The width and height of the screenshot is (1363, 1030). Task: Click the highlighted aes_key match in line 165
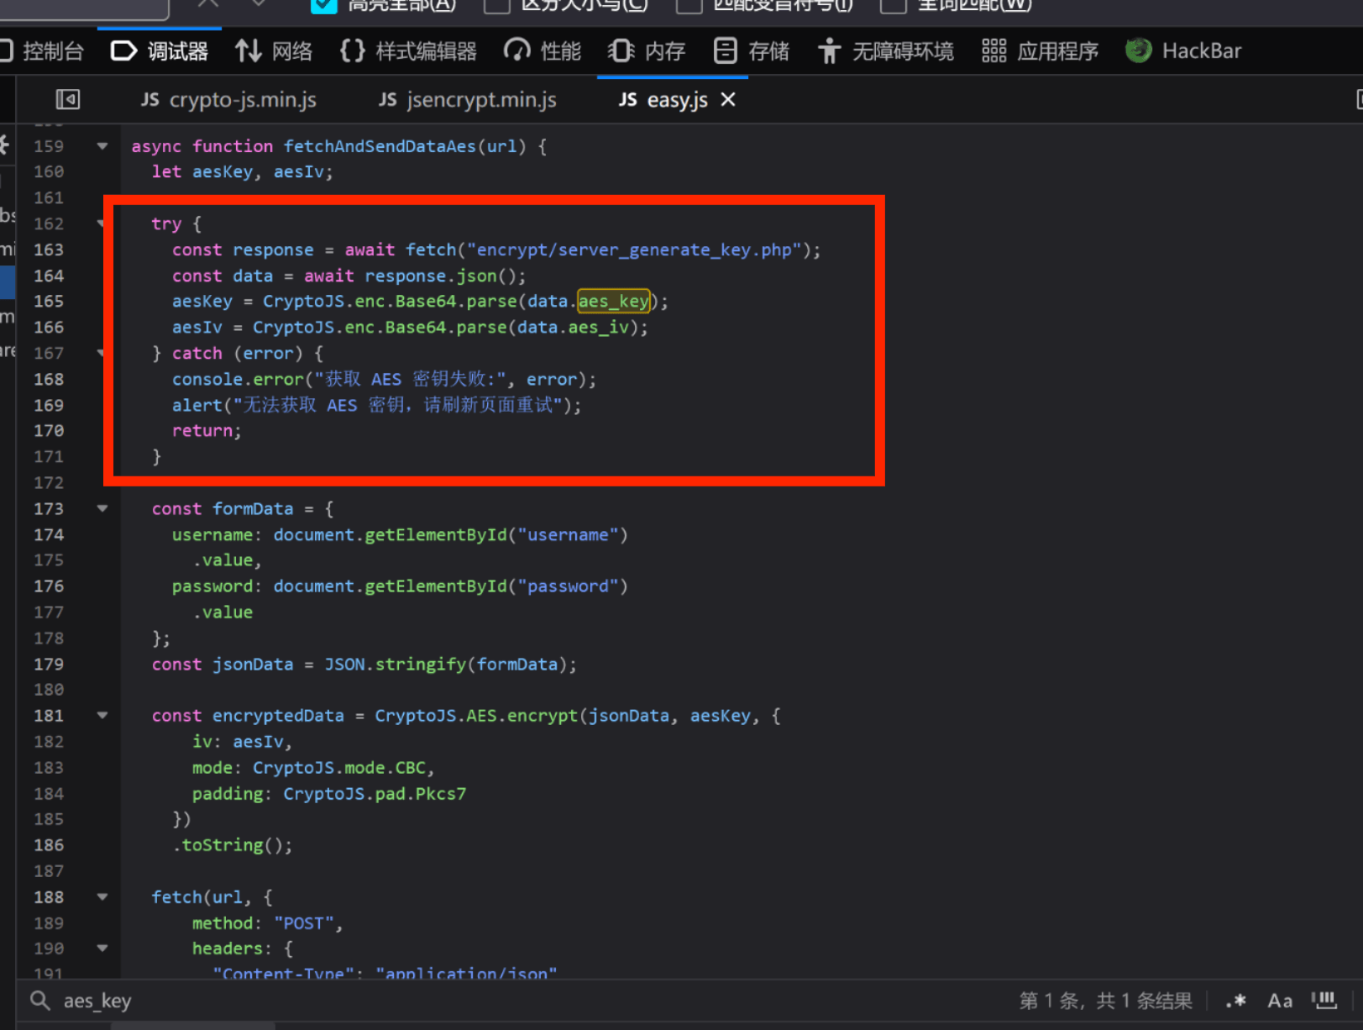click(x=614, y=301)
